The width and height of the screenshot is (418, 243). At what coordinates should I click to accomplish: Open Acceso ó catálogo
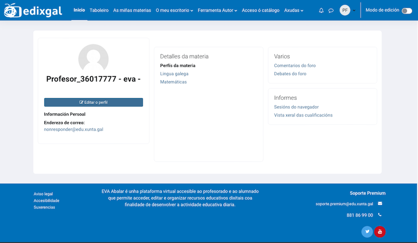coord(261,10)
